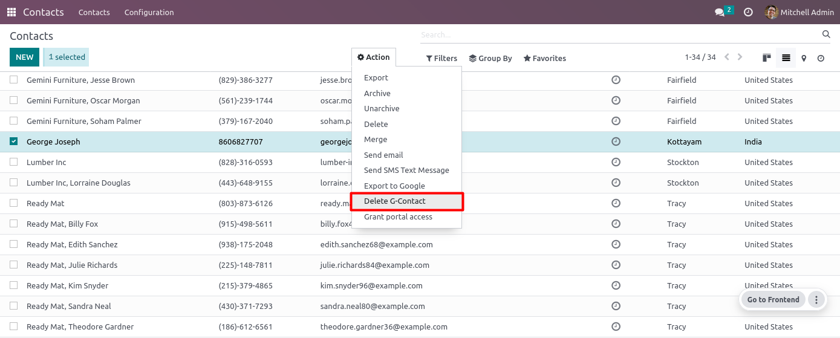Click activity clock for Soham Palmer row
The image size is (840, 338).
(x=616, y=121)
